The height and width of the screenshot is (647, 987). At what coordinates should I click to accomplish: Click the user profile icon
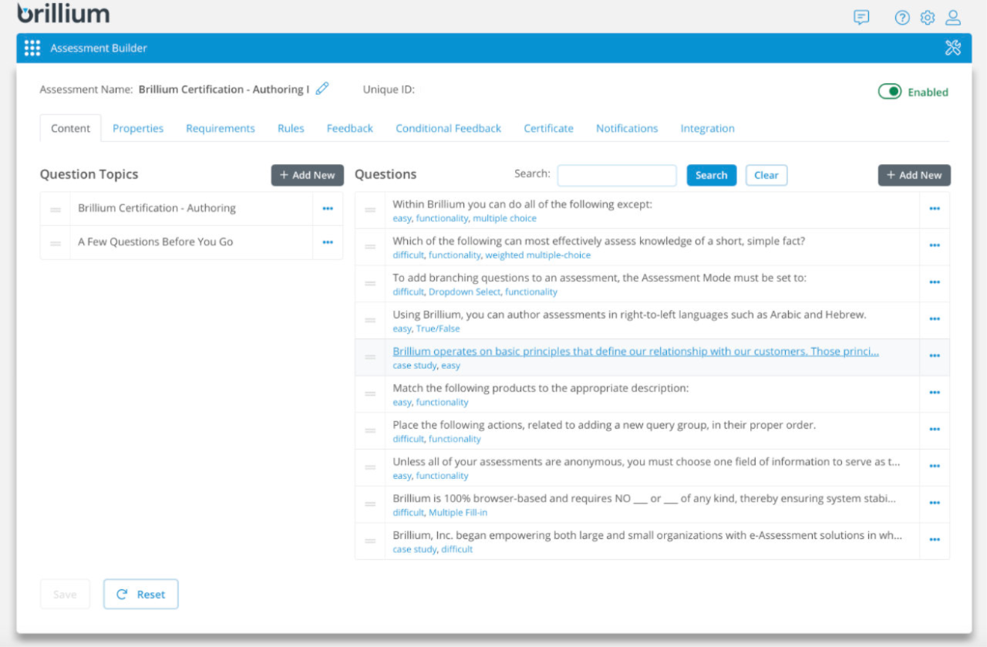coord(953,17)
